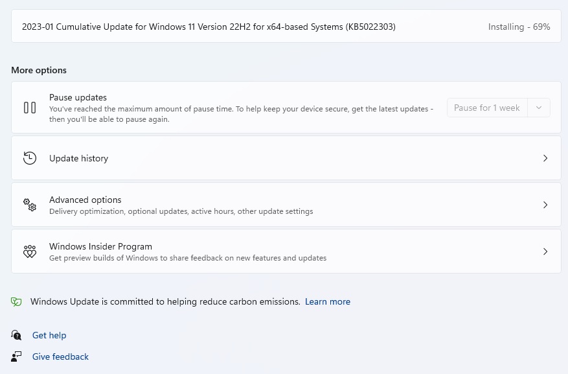
Task: Open the Learn more link
Action: pos(328,301)
